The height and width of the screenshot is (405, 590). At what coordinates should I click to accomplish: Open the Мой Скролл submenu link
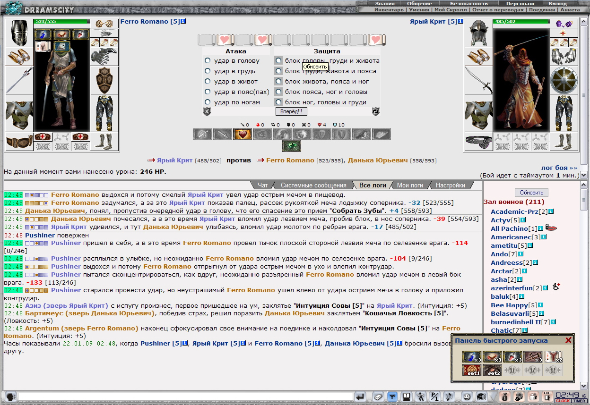451,9
